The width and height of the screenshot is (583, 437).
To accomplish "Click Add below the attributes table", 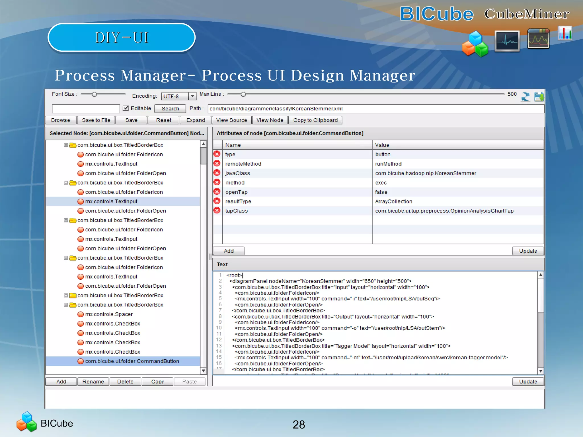I will pyautogui.click(x=229, y=251).
